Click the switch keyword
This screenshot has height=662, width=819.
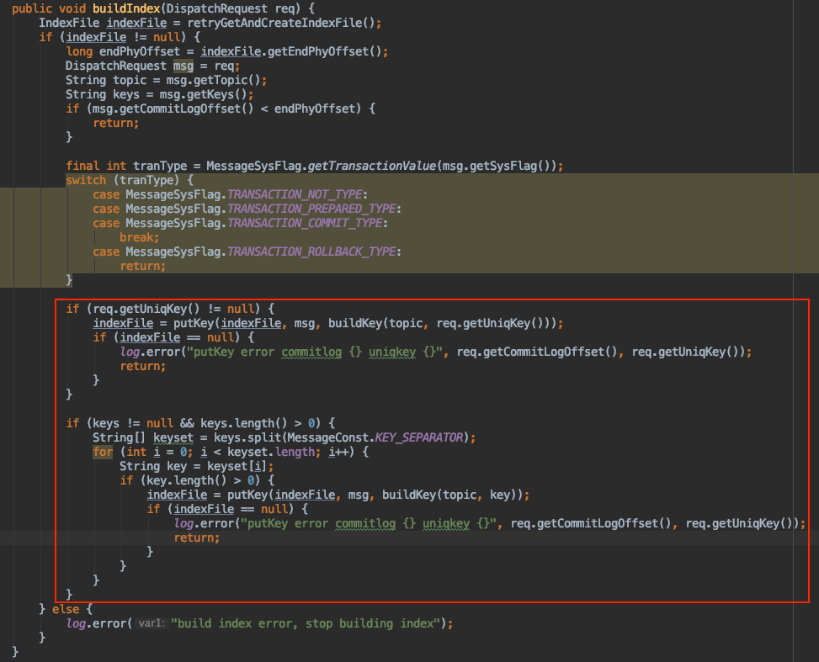pos(86,180)
